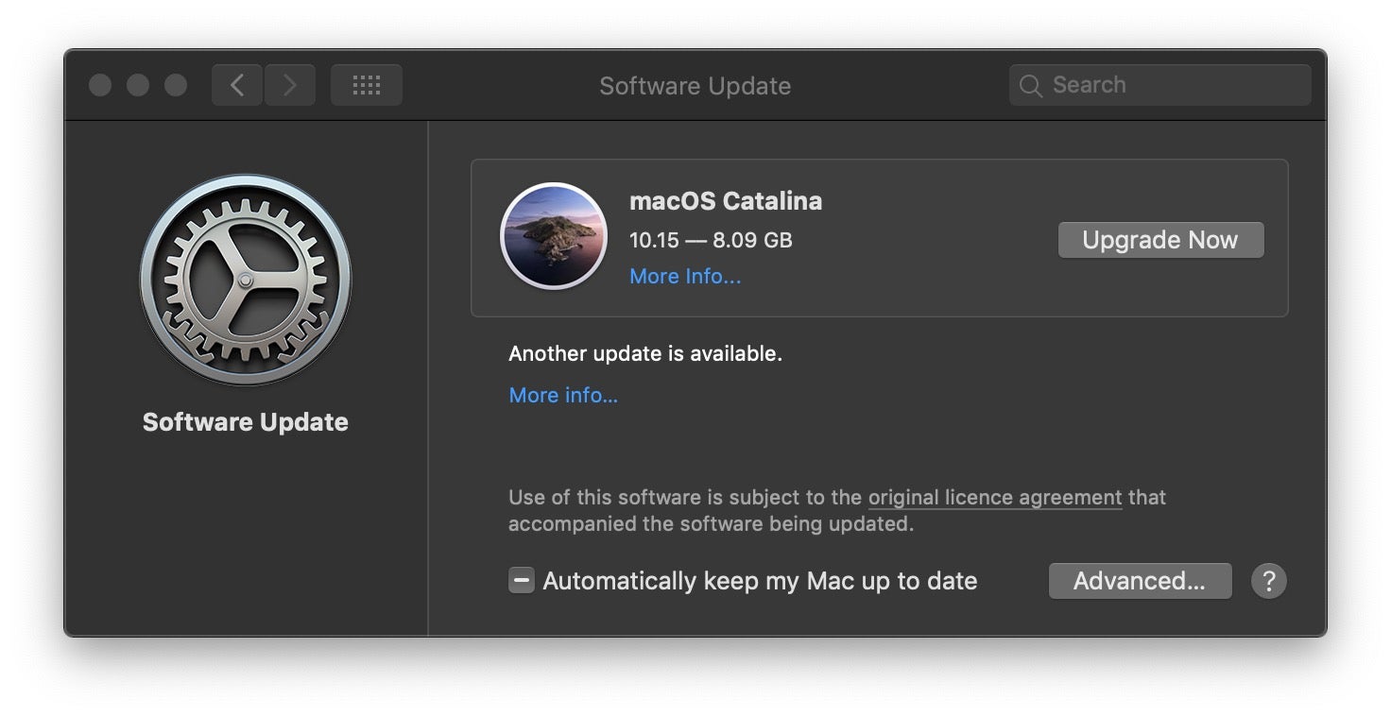The height and width of the screenshot is (716, 1391).
Task: Click the window zoom button
Action: [176, 86]
